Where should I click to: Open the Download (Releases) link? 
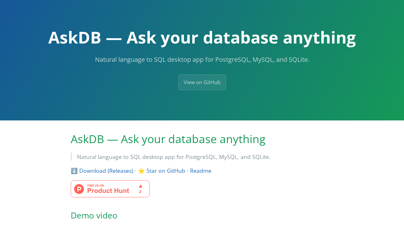click(106, 170)
